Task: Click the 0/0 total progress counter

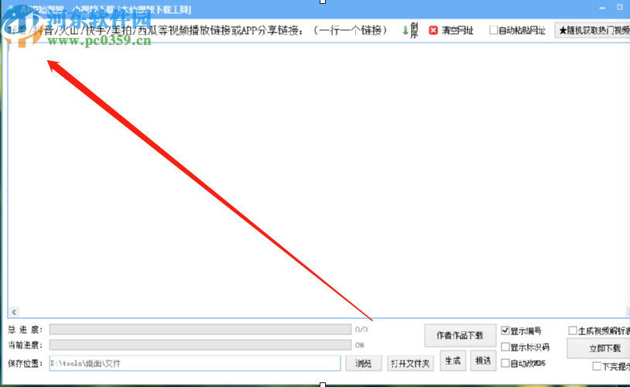Action: tap(361, 330)
